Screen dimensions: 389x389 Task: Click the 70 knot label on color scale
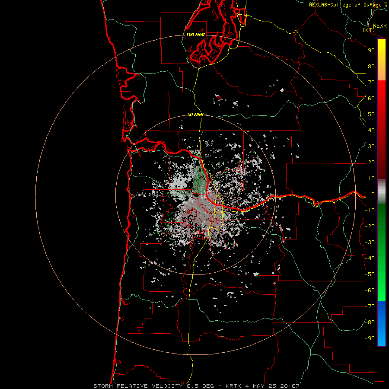pos(371,83)
